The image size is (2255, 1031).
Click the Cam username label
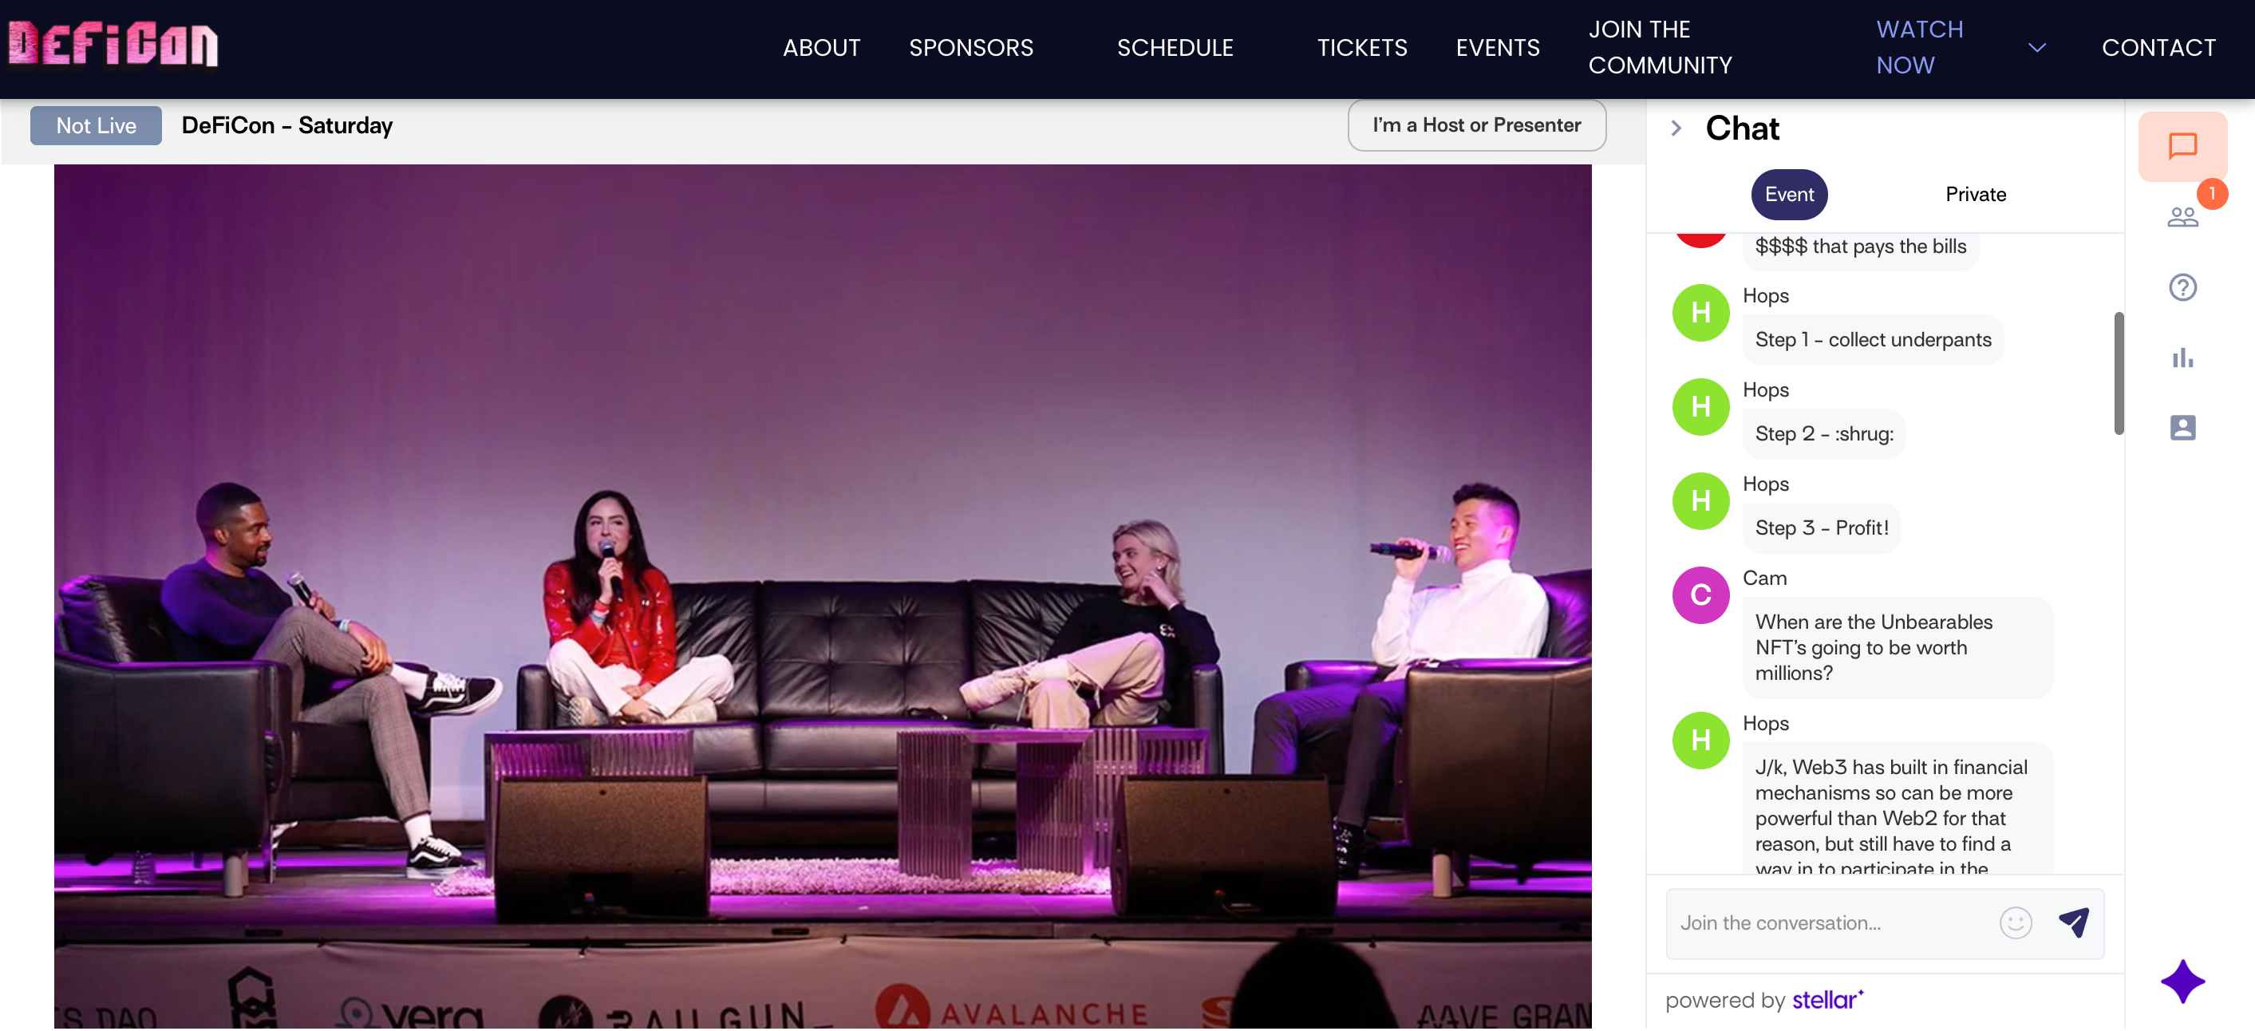point(1764,578)
